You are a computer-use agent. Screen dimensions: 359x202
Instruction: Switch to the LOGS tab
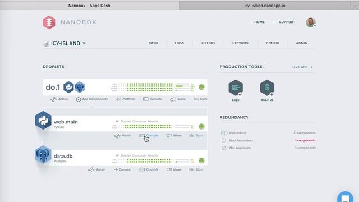point(179,43)
